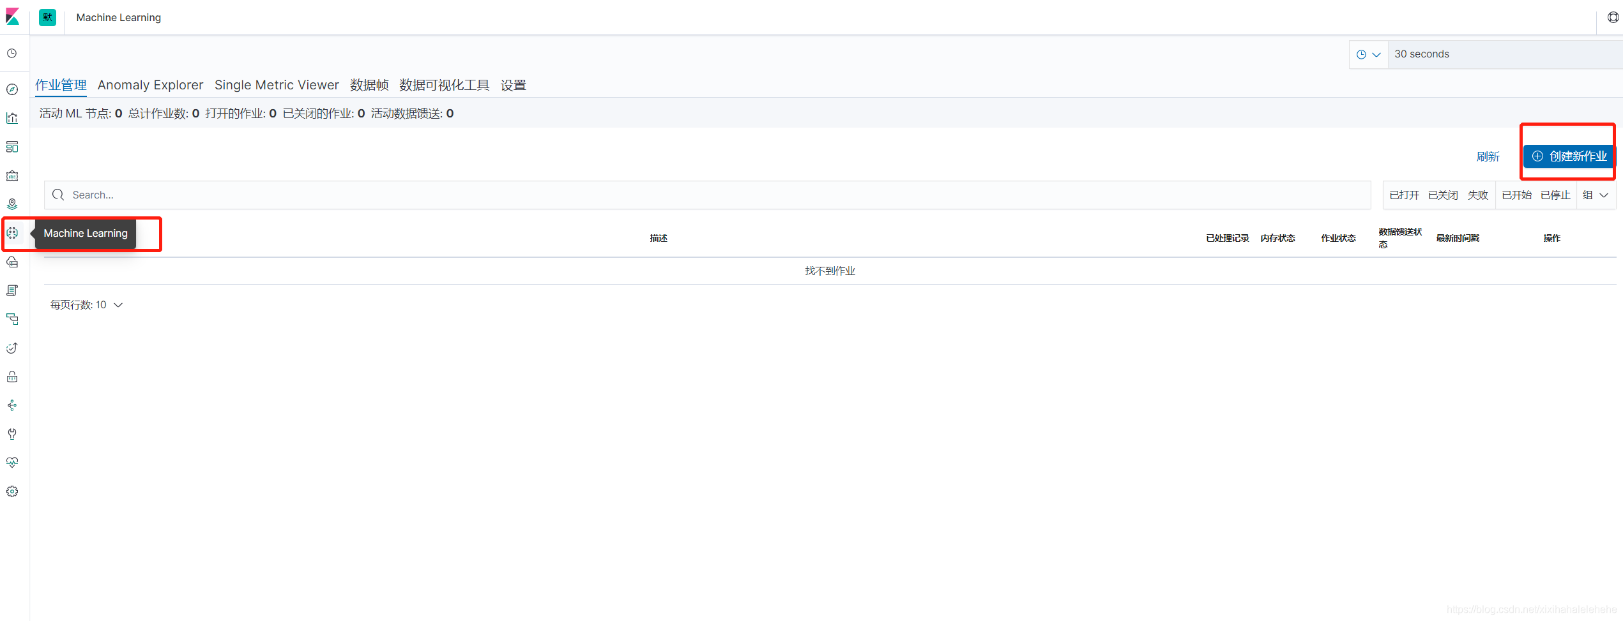Switch to the Anomaly Explorer tab

point(150,85)
